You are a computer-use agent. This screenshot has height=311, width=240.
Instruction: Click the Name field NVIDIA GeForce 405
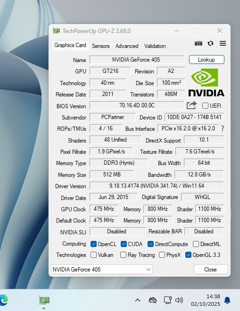[x=137, y=60]
